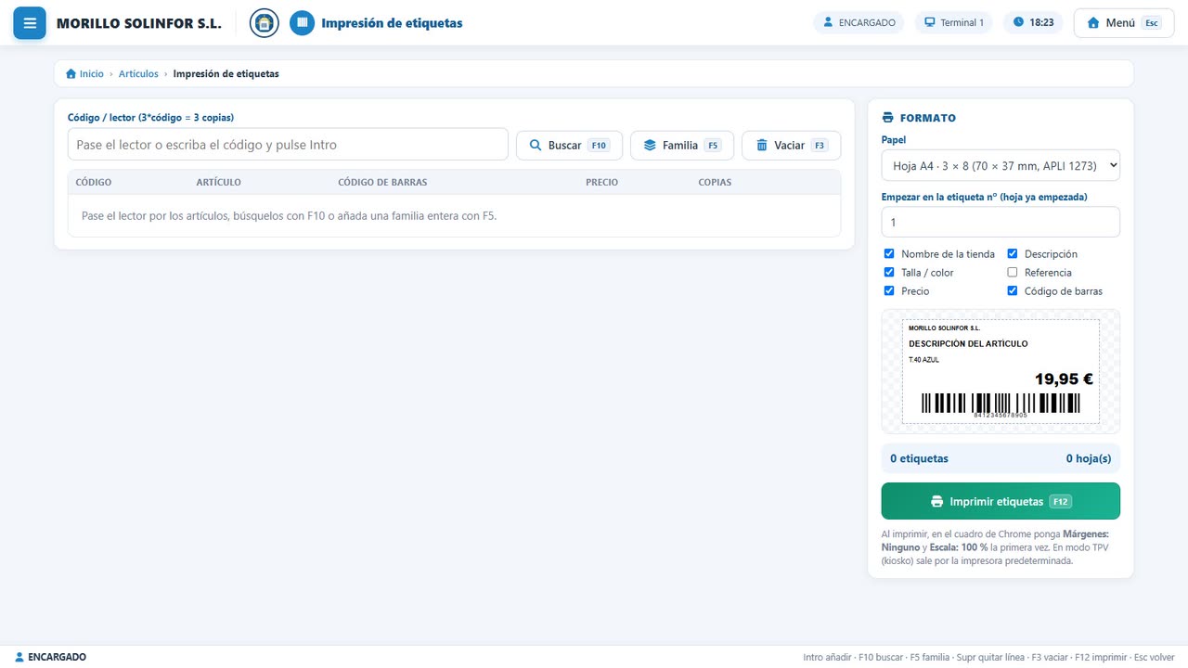Uncheck Nombre de la tienda
The height and width of the screenshot is (668, 1188).
(889, 254)
